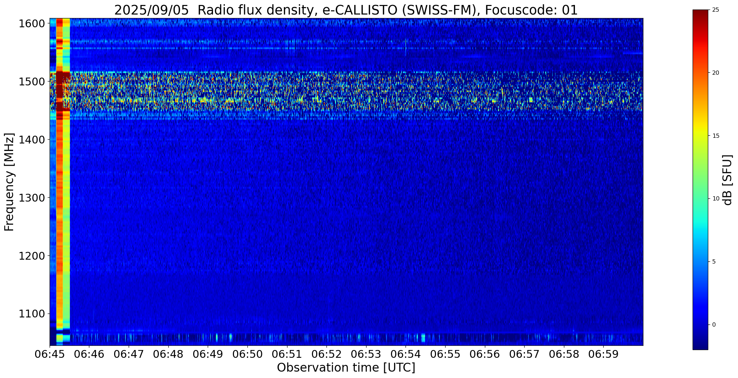738x378 pixels.
Task: Click the 'Observation time [UTC]' axis label
Action: [x=346, y=367]
